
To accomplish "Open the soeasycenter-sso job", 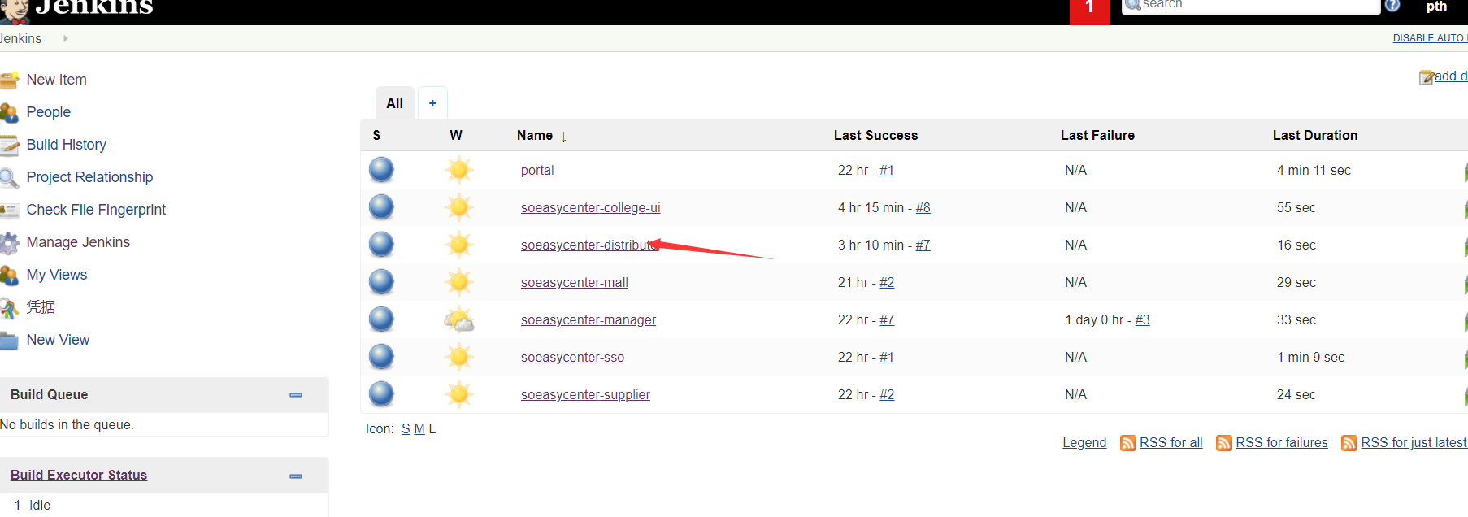I will 572,357.
